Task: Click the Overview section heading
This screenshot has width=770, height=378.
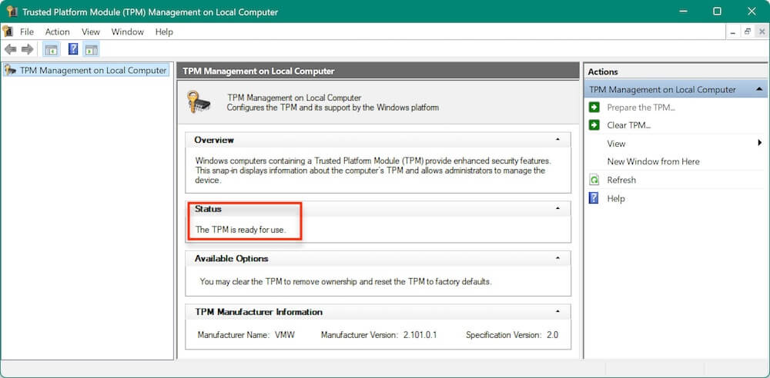Action: (x=214, y=140)
